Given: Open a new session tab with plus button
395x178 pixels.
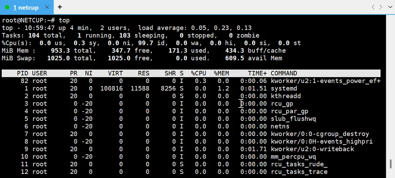Looking at the screenshot, I should [x=60, y=7].
